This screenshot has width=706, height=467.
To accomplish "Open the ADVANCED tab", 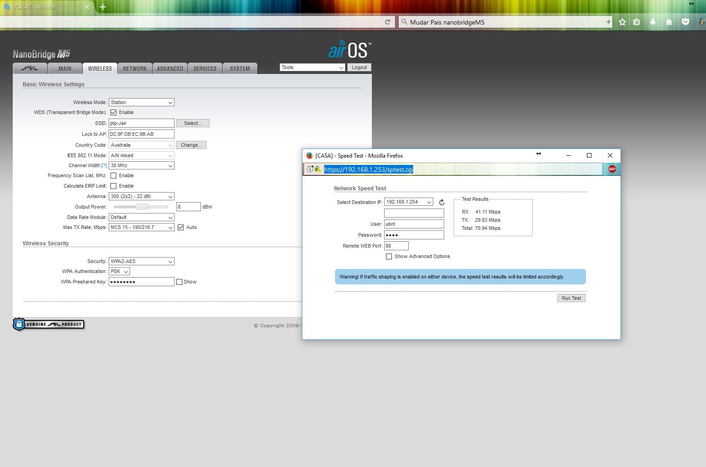I will (170, 69).
